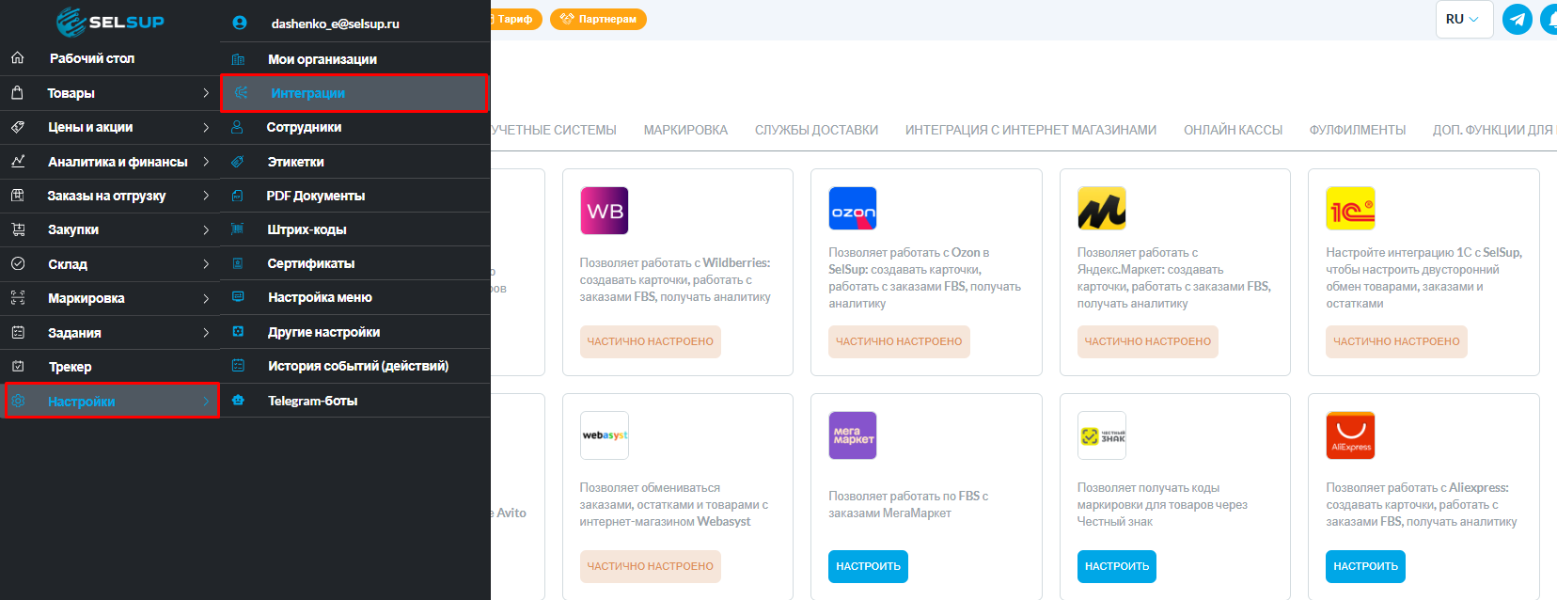Click the person icon beside Сотрудники
The height and width of the screenshot is (600, 1557).
point(237,127)
